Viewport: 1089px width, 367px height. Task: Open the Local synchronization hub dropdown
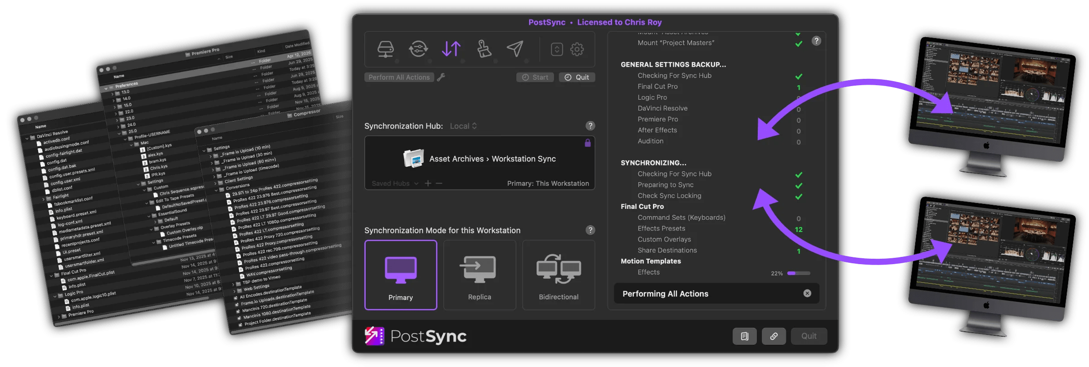[x=463, y=126]
